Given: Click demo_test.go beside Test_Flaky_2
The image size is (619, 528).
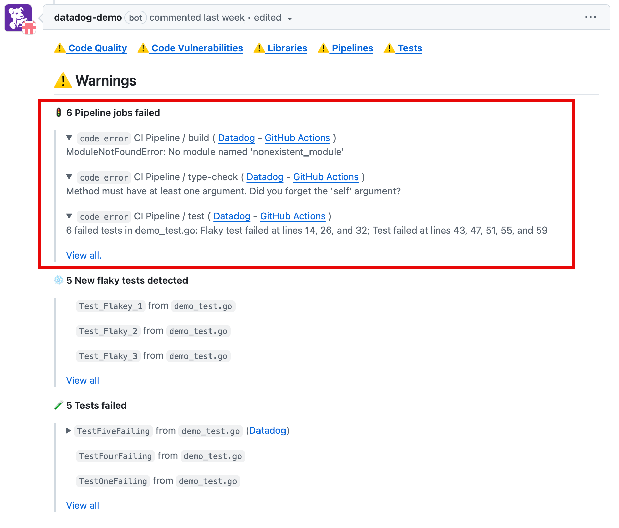Looking at the screenshot, I should coord(198,331).
